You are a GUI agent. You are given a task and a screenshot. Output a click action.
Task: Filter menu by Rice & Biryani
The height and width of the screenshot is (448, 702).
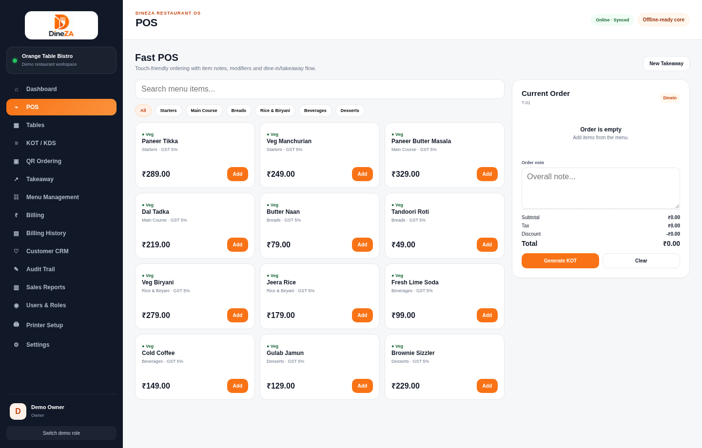point(275,111)
